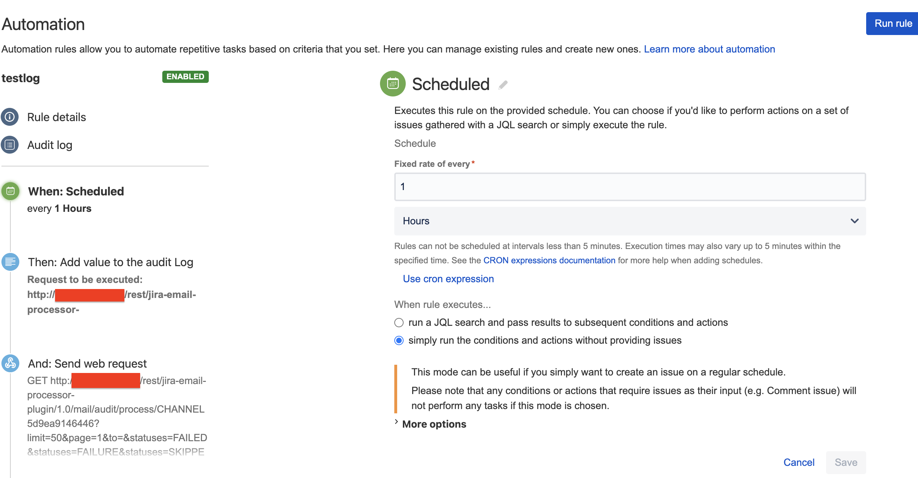The width and height of the screenshot is (918, 478).
Task: Click the Audit log list icon
Action: click(10, 145)
